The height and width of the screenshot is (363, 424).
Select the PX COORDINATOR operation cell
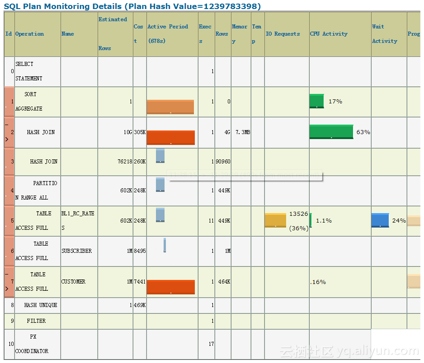(x=38, y=344)
